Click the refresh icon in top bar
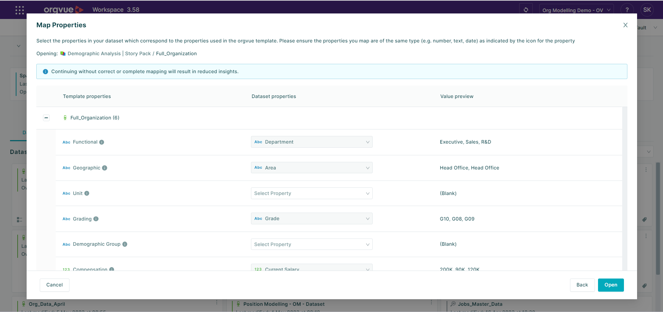The width and height of the screenshot is (663, 312). [x=526, y=10]
